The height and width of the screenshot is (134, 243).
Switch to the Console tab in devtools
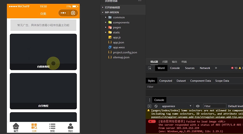[x=175, y=68]
